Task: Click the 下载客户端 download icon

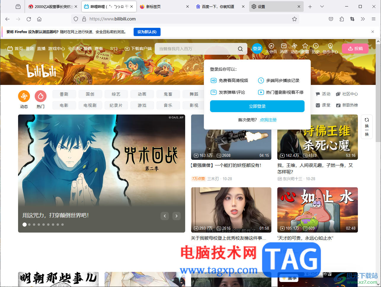Action: (x=127, y=48)
